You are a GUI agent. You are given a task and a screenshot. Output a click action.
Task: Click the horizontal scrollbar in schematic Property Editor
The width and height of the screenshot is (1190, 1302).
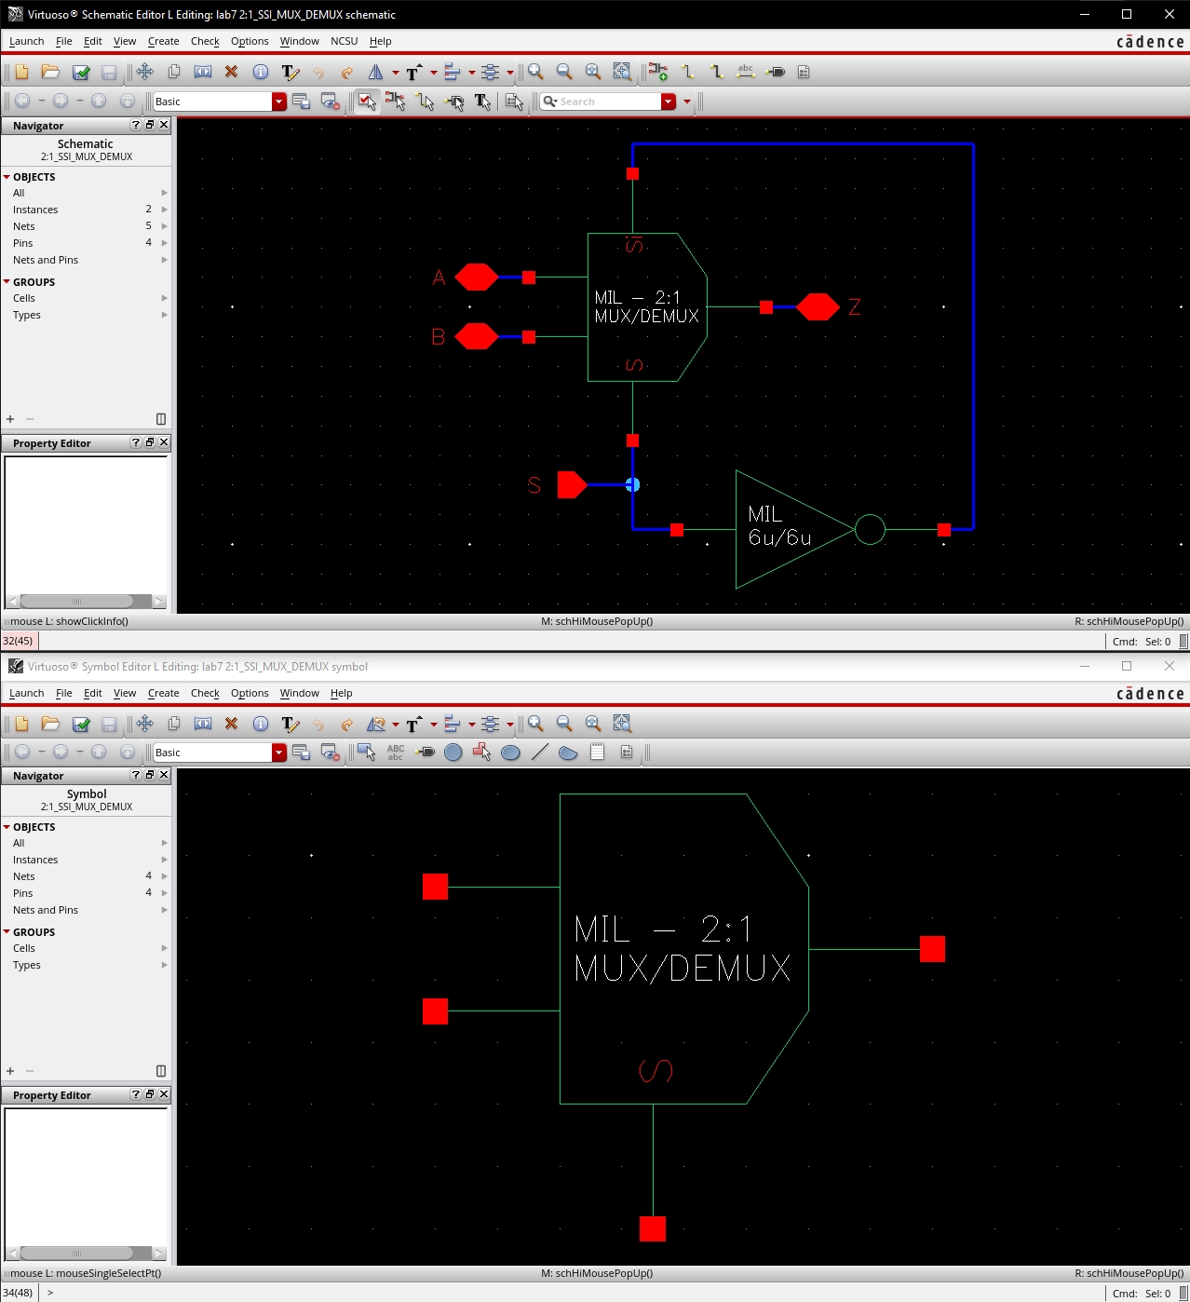pos(86,602)
